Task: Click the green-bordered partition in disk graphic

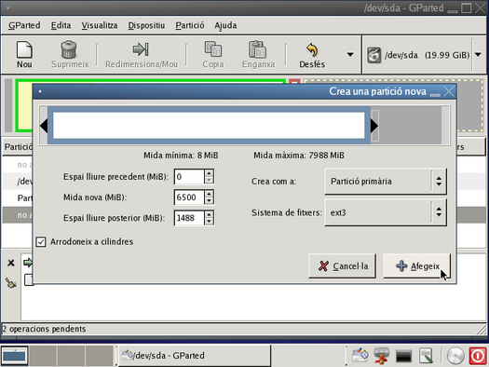Action: pos(23,105)
